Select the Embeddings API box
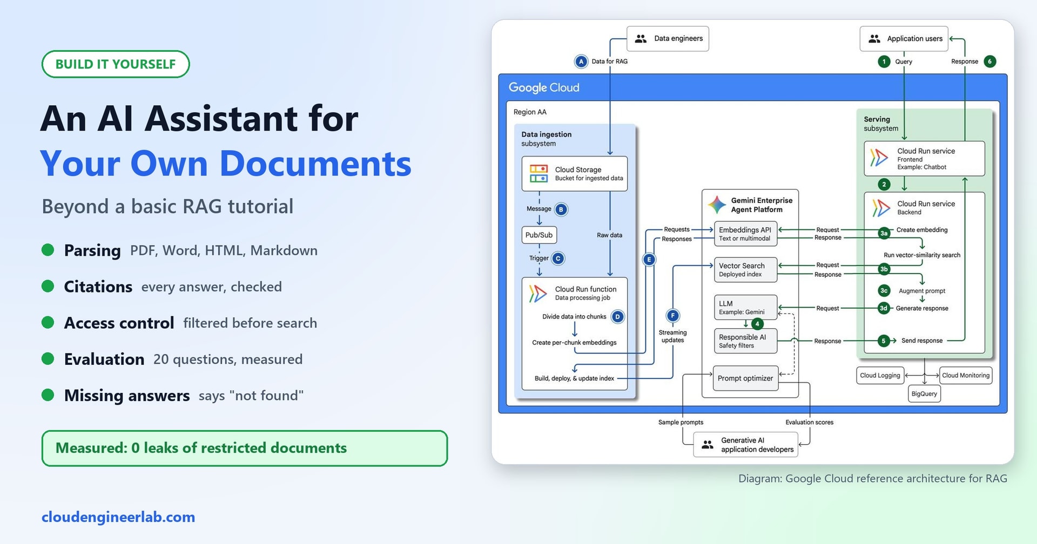The height and width of the screenshot is (544, 1037). click(x=745, y=234)
